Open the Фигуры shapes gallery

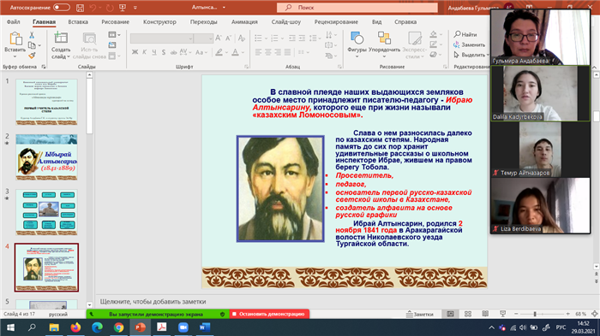(x=357, y=44)
